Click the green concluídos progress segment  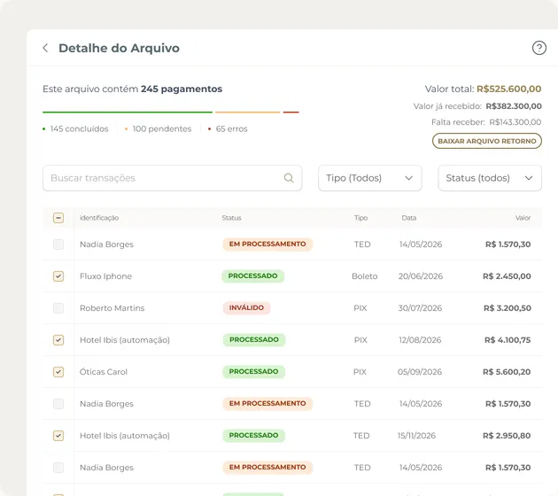[128, 112]
